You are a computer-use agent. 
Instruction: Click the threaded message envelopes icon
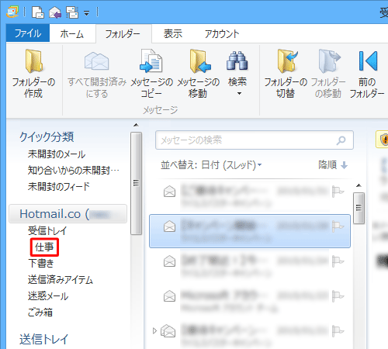click(168, 331)
